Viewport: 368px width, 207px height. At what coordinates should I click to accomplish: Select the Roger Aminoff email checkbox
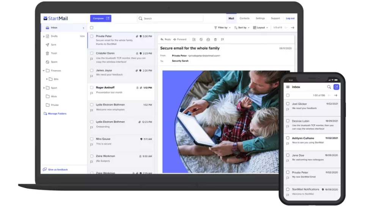[x=91, y=88]
